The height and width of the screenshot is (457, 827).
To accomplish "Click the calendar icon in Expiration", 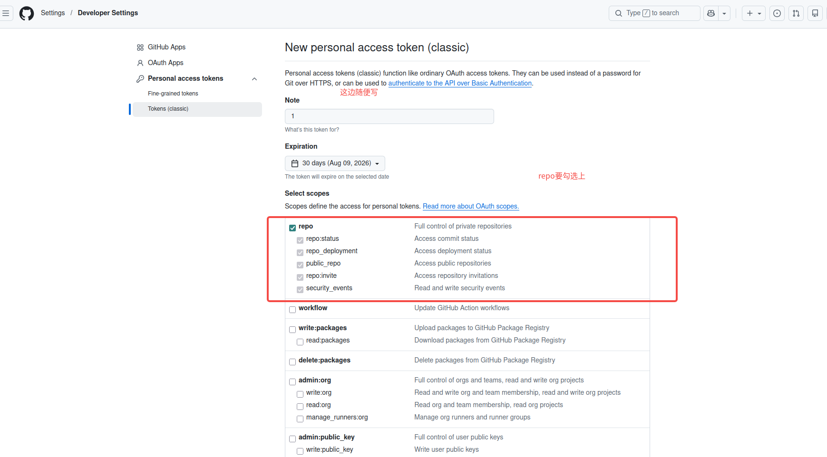I will point(295,163).
